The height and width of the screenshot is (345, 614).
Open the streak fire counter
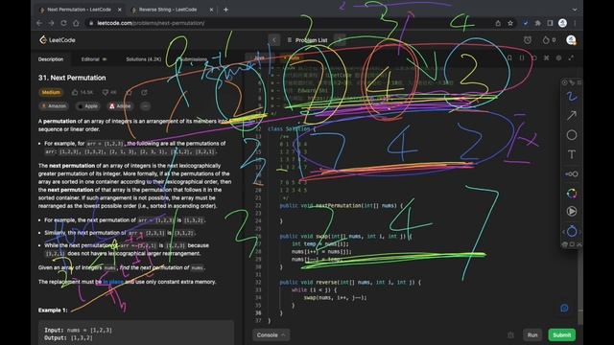coord(549,40)
